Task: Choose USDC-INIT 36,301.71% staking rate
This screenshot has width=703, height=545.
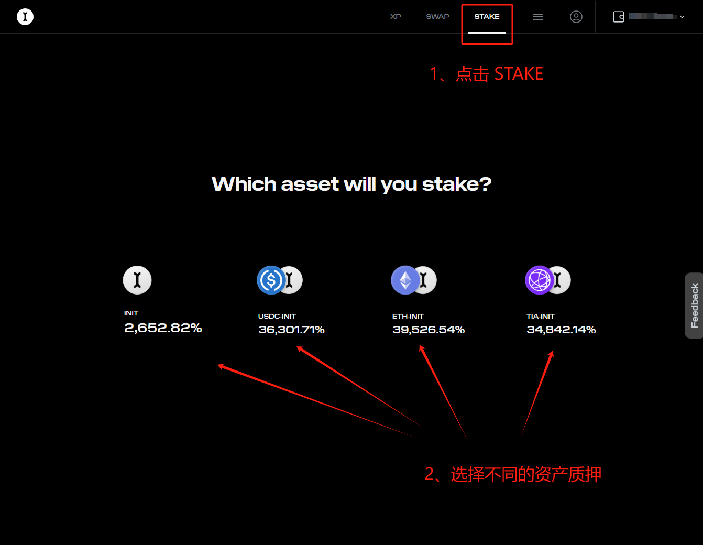Action: tap(291, 330)
